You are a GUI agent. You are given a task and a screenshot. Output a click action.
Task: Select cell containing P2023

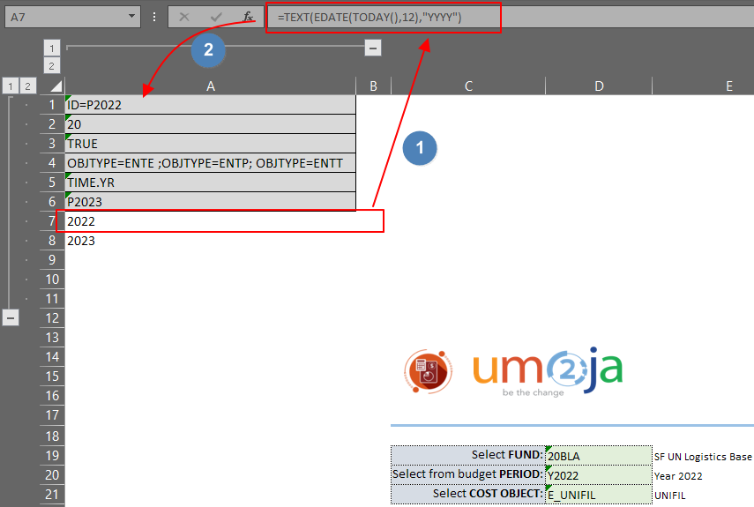[x=210, y=202]
